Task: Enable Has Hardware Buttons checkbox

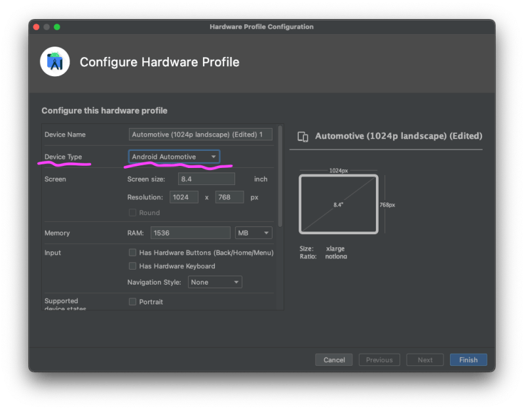Action: click(x=133, y=253)
